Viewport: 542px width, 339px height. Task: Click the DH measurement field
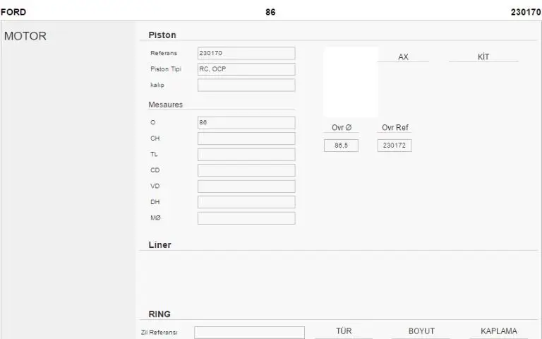(x=246, y=202)
